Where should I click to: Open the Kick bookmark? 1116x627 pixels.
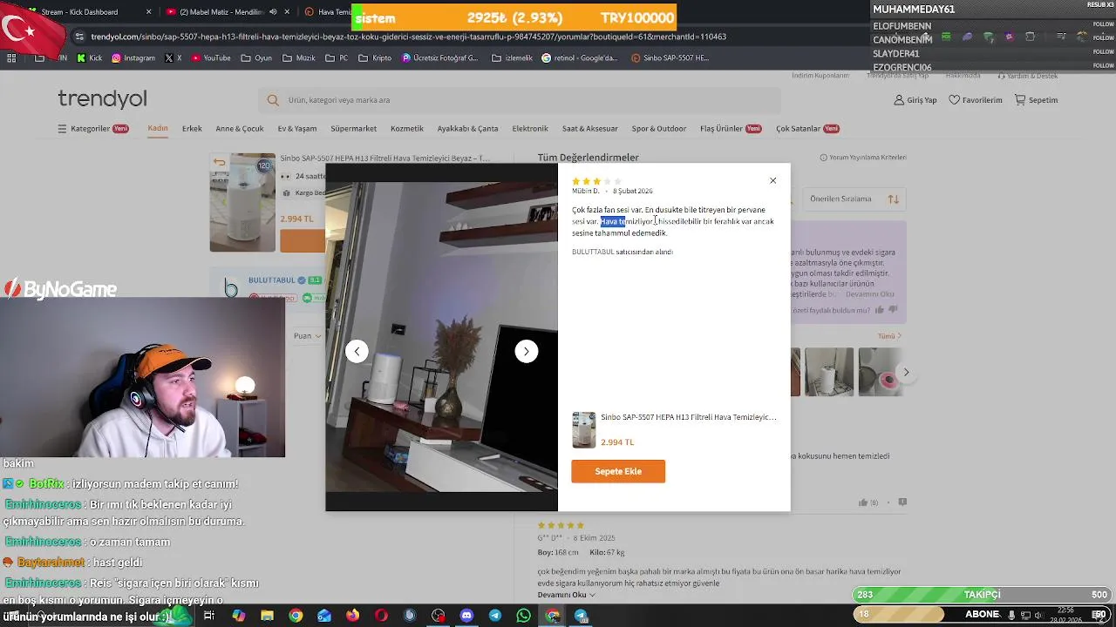tap(90, 58)
